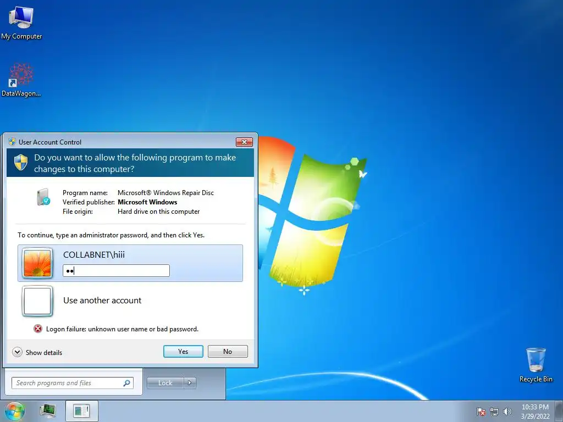The height and width of the screenshot is (422, 563).
Task: Click No in User Account Control
Action: pos(228,351)
